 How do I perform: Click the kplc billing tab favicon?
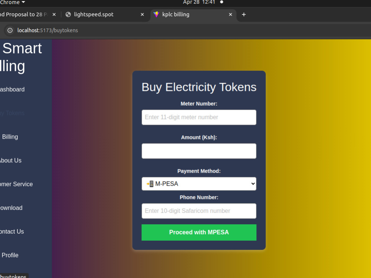155,15
